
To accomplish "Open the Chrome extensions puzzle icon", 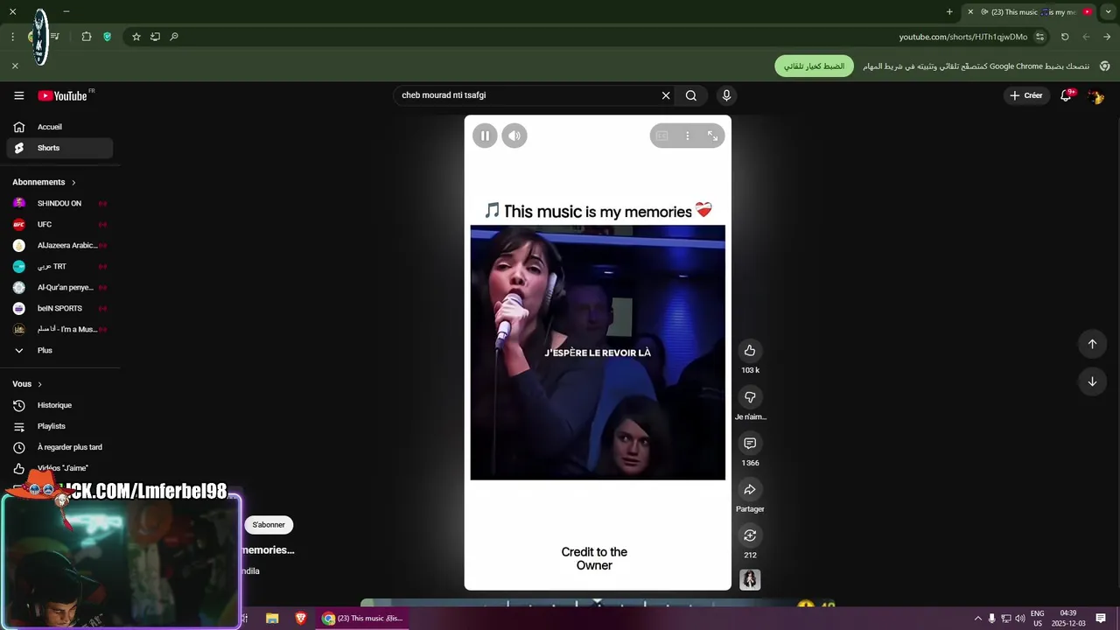I will click(87, 37).
